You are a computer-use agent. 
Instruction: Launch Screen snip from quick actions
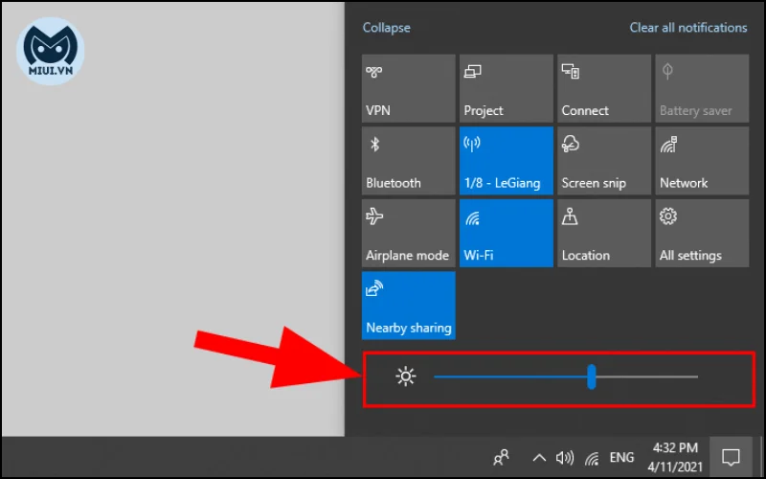604,161
